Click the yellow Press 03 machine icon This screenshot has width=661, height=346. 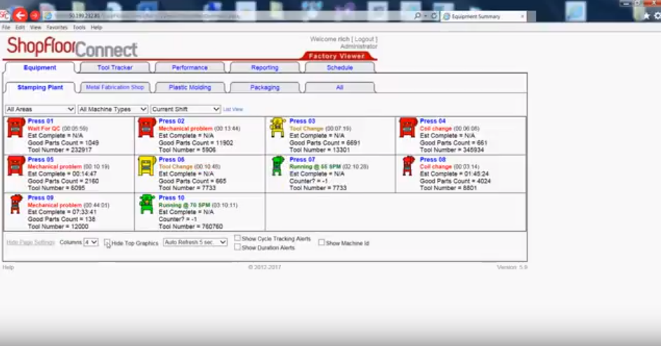(x=277, y=128)
